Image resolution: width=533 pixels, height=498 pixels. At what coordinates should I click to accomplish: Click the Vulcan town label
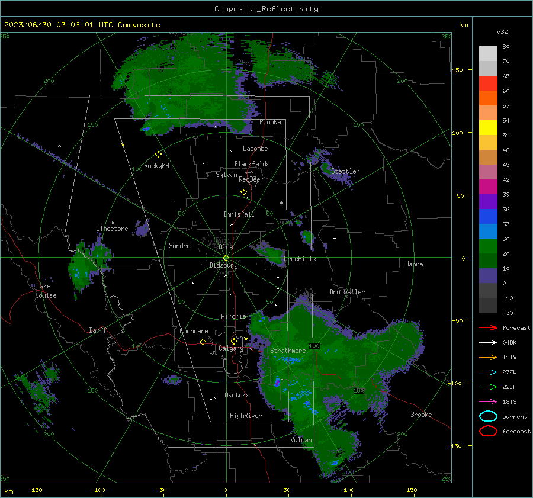tap(301, 440)
